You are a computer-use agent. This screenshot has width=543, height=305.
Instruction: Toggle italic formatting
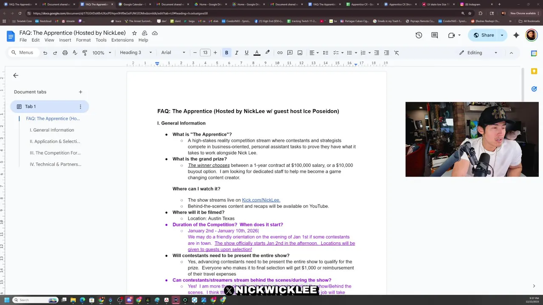236,53
